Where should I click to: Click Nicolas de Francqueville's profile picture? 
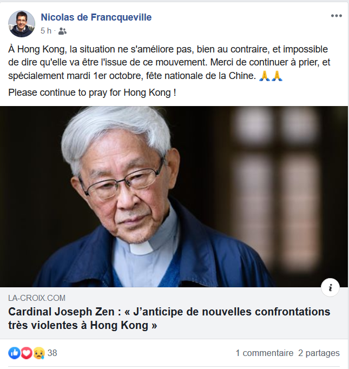point(22,24)
